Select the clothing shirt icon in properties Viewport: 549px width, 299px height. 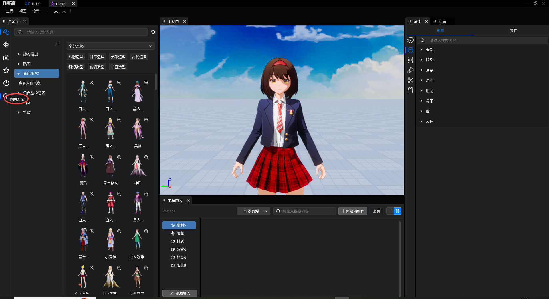pyautogui.click(x=411, y=90)
